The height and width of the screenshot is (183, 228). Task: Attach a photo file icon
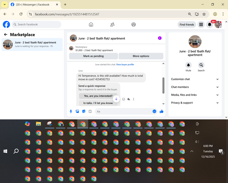77,112
